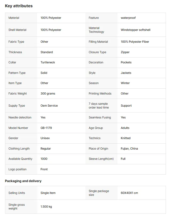
Task: Select the Oem Service supply type
Action: coord(49,106)
